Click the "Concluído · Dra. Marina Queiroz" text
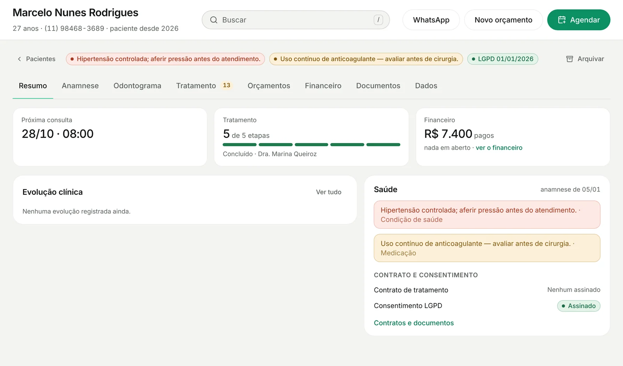Image resolution: width=623 pixels, height=366 pixels. 269,154
